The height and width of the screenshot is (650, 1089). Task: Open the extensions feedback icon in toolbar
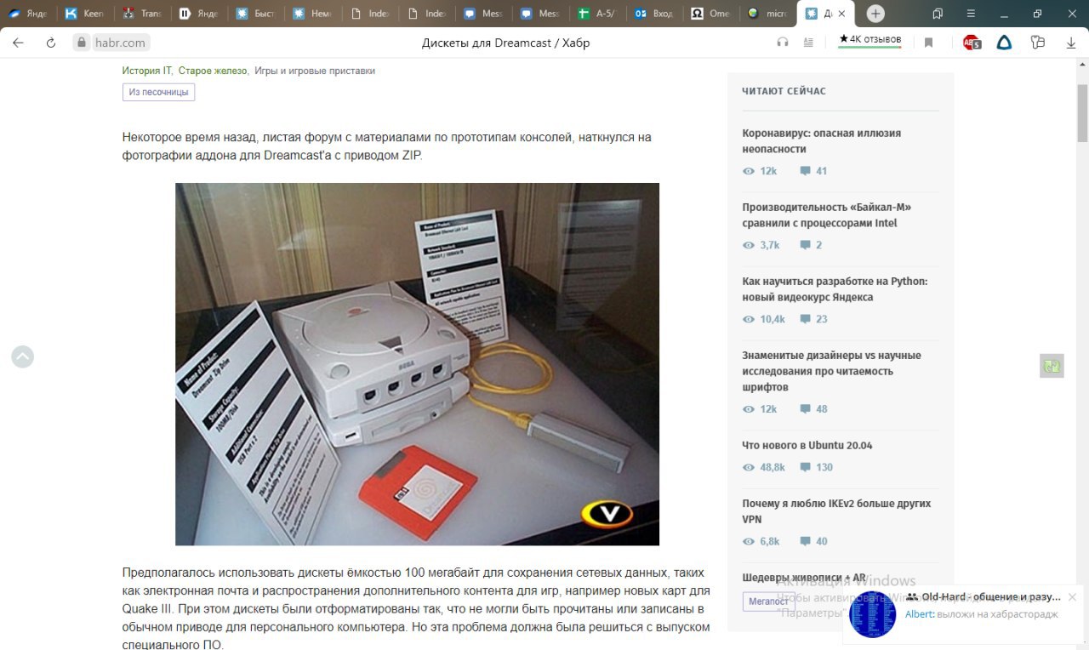tap(1038, 43)
